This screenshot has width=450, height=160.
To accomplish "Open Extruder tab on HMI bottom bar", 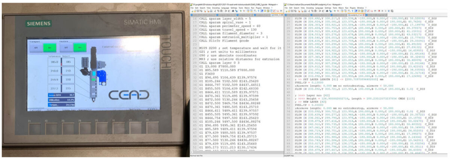I will [x=36, y=109].
